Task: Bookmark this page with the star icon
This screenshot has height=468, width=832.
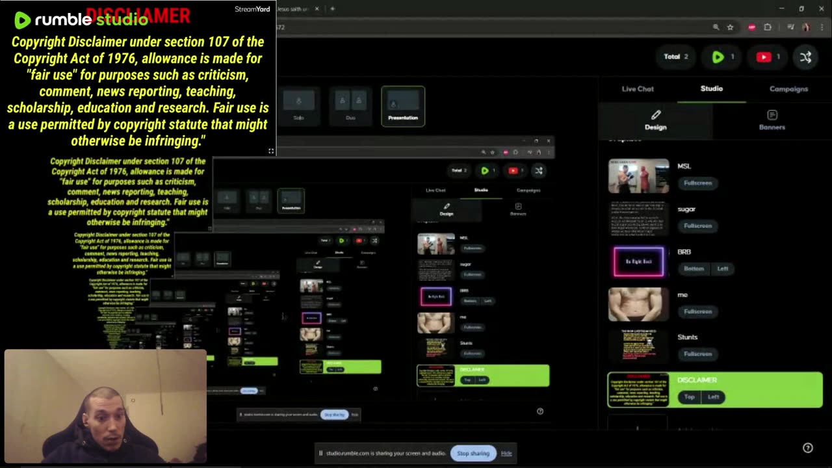Action: point(730,27)
